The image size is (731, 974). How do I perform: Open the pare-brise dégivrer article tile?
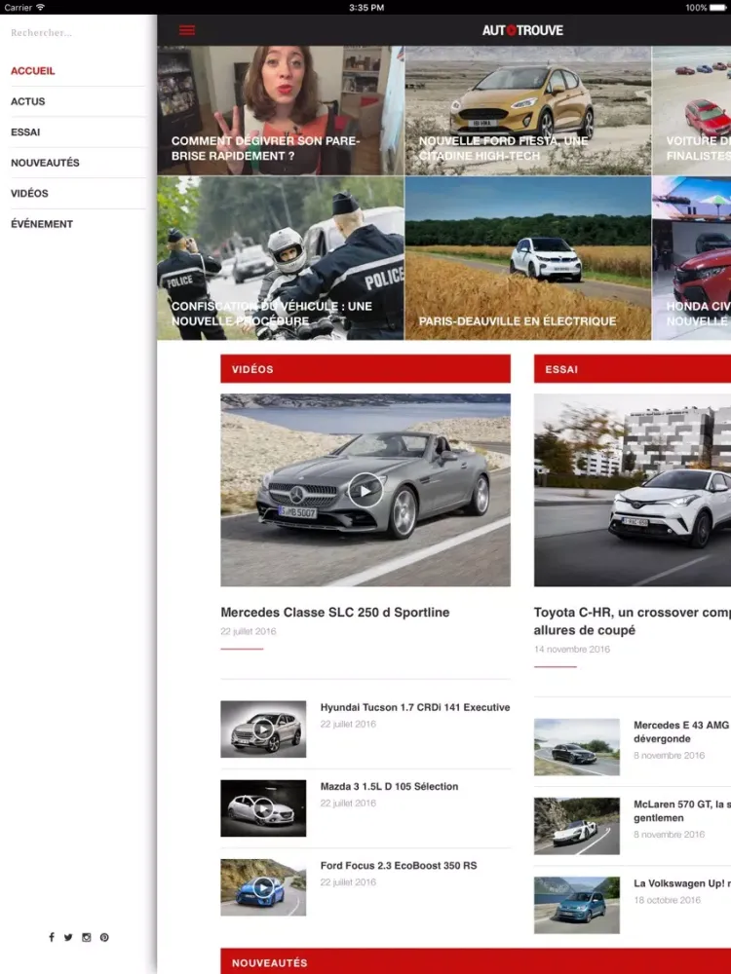pos(281,110)
